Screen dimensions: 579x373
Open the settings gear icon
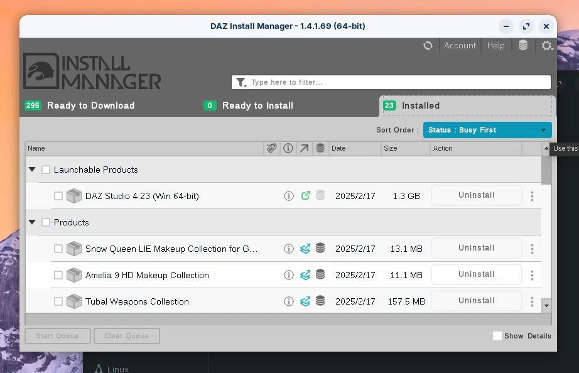point(547,45)
